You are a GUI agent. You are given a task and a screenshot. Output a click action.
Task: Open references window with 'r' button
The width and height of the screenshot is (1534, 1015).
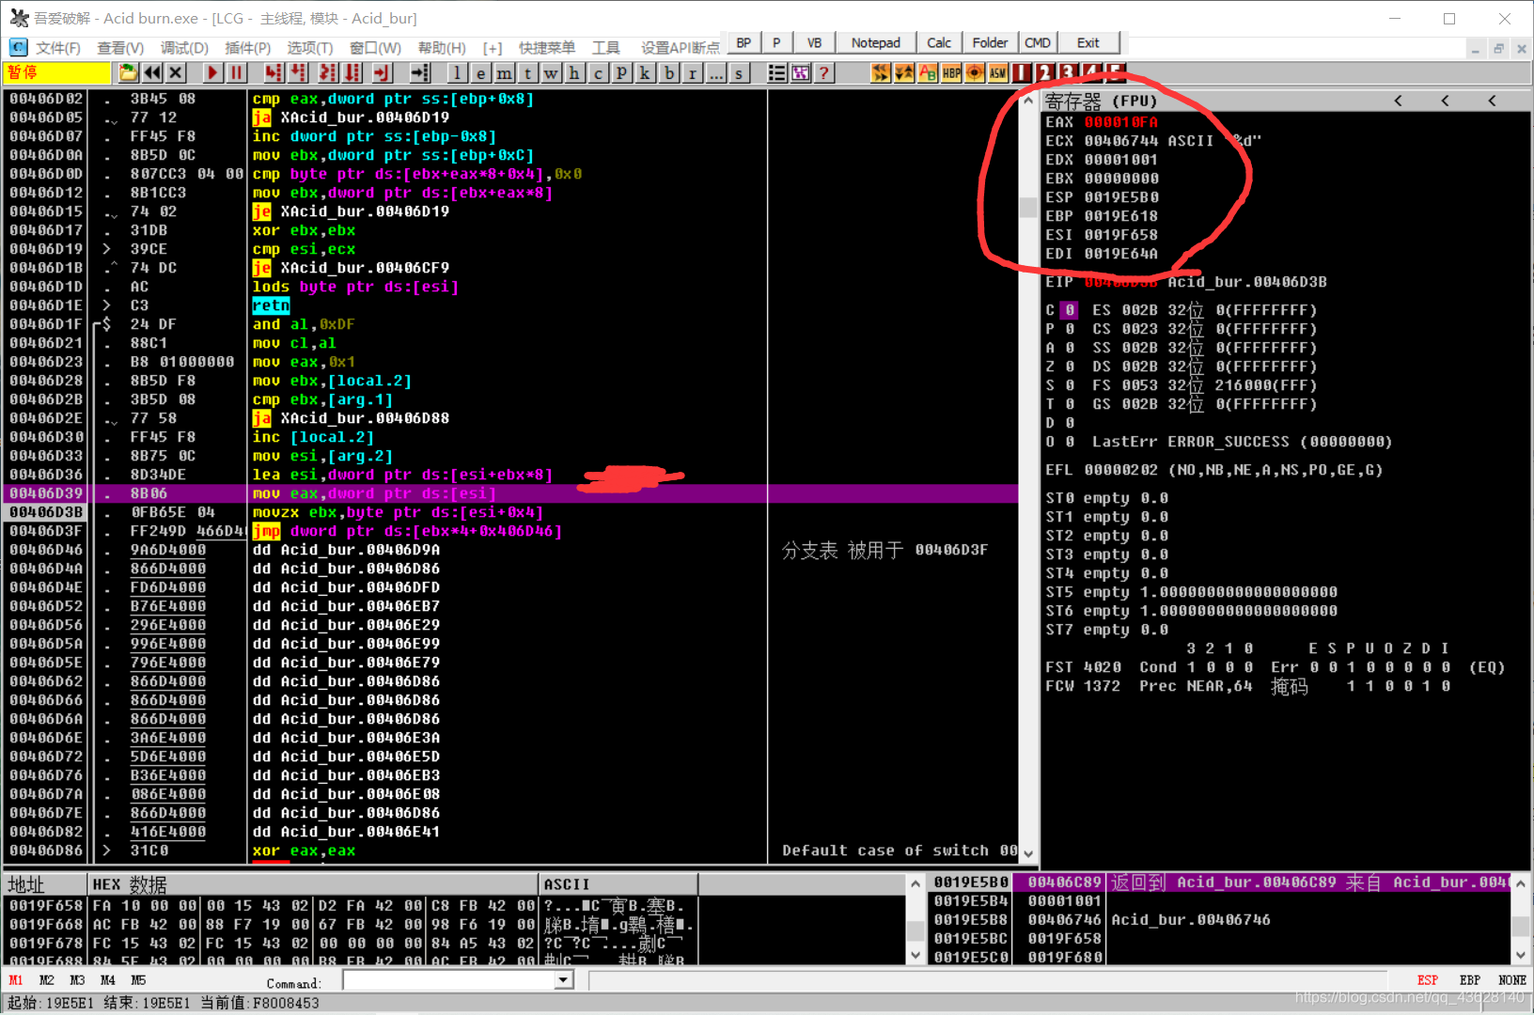pos(692,72)
